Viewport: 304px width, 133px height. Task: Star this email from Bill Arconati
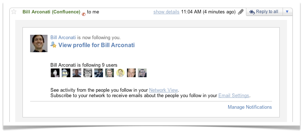(14, 12)
